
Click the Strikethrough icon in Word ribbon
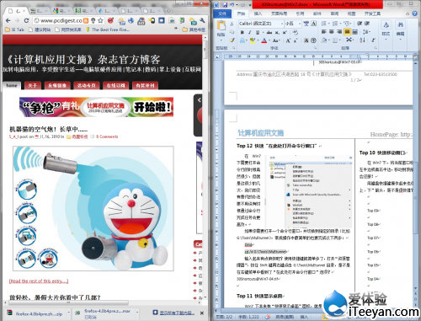269,33
